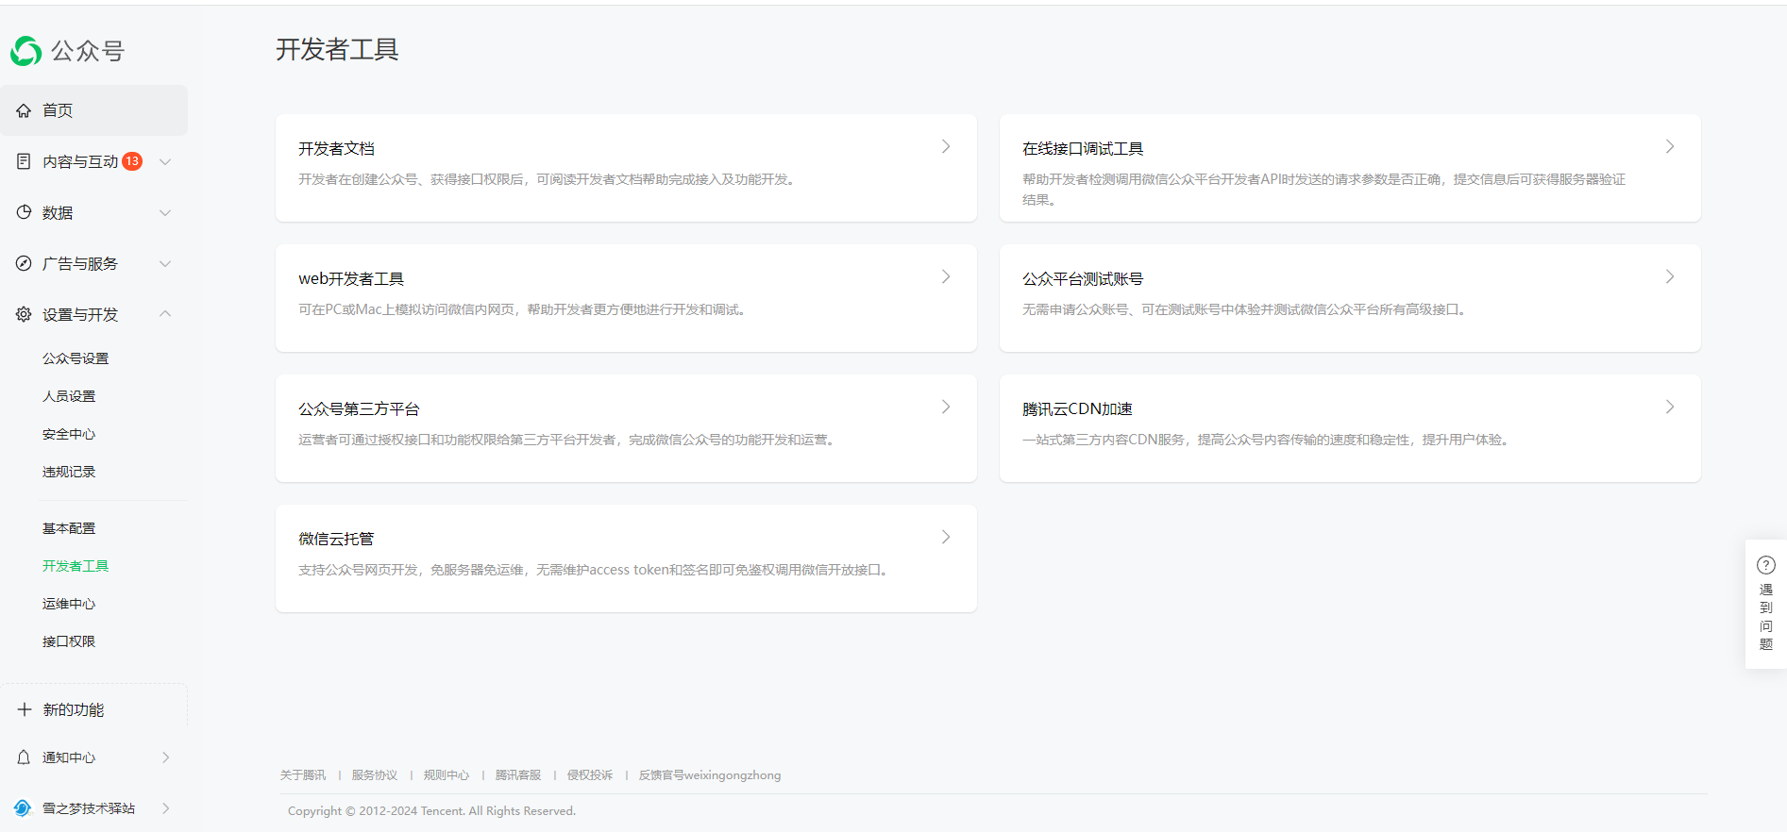Click 反馈官号weixingongzhong footer link
1787x832 pixels.
(x=710, y=775)
